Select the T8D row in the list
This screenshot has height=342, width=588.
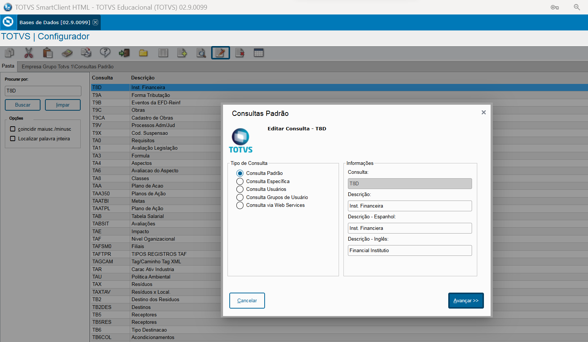[339, 88]
